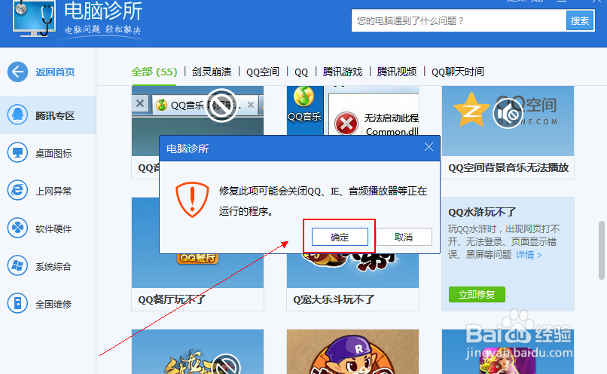Open the 腾讯视频 tab
This screenshot has width=607, height=374.
tap(397, 72)
